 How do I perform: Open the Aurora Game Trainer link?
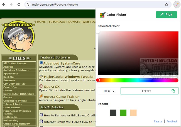click(61, 97)
